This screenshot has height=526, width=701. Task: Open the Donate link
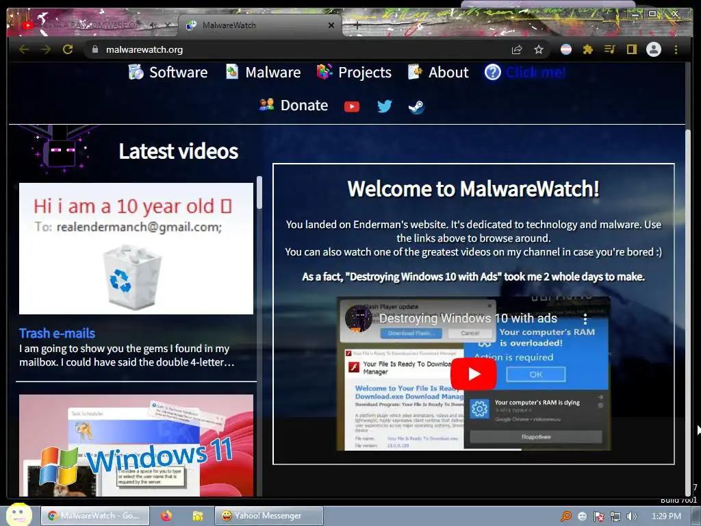pos(293,105)
